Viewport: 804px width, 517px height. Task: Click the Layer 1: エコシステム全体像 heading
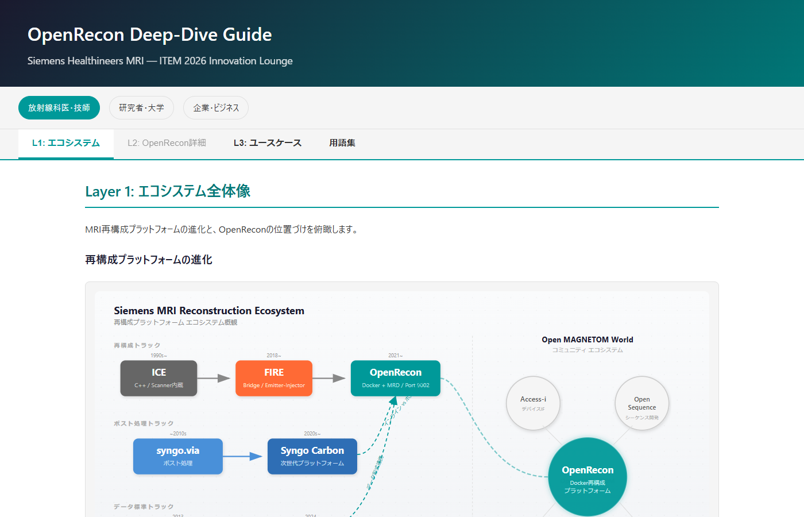coord(168,191)
